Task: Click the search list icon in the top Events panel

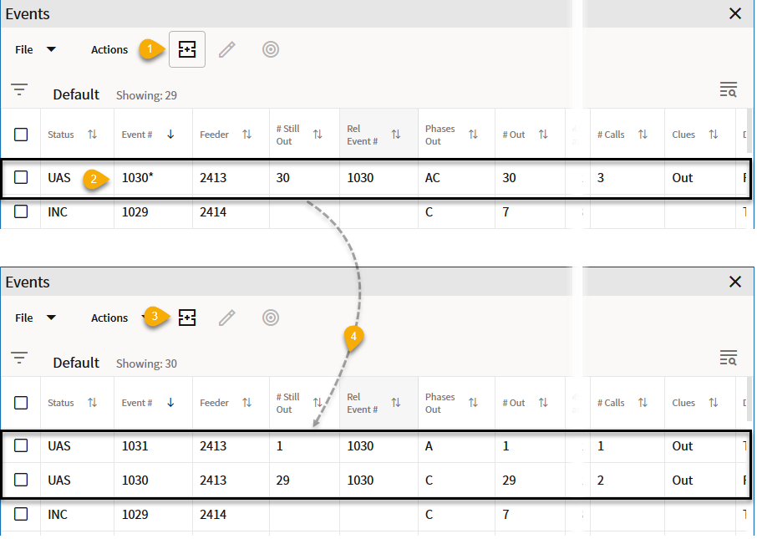Action: pos(728,90)
